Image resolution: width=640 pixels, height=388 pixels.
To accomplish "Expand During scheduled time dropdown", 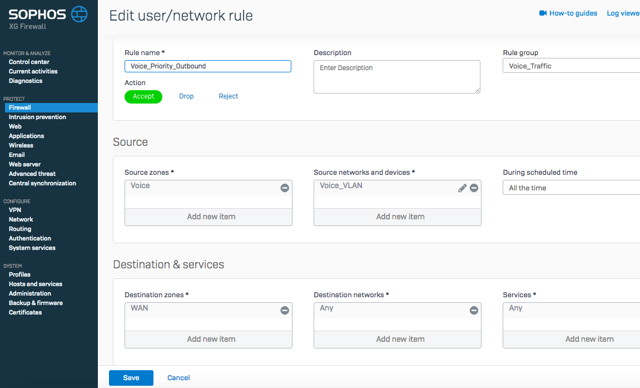I will point(571,188).
